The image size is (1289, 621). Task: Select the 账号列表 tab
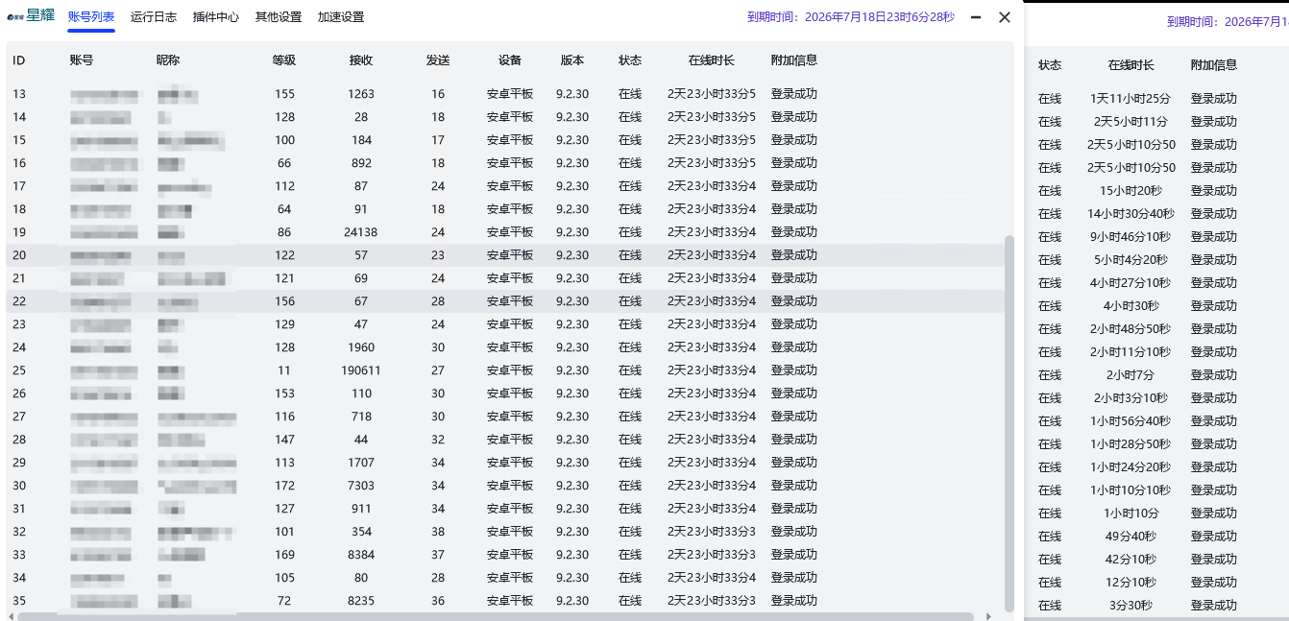click(91, 17)
